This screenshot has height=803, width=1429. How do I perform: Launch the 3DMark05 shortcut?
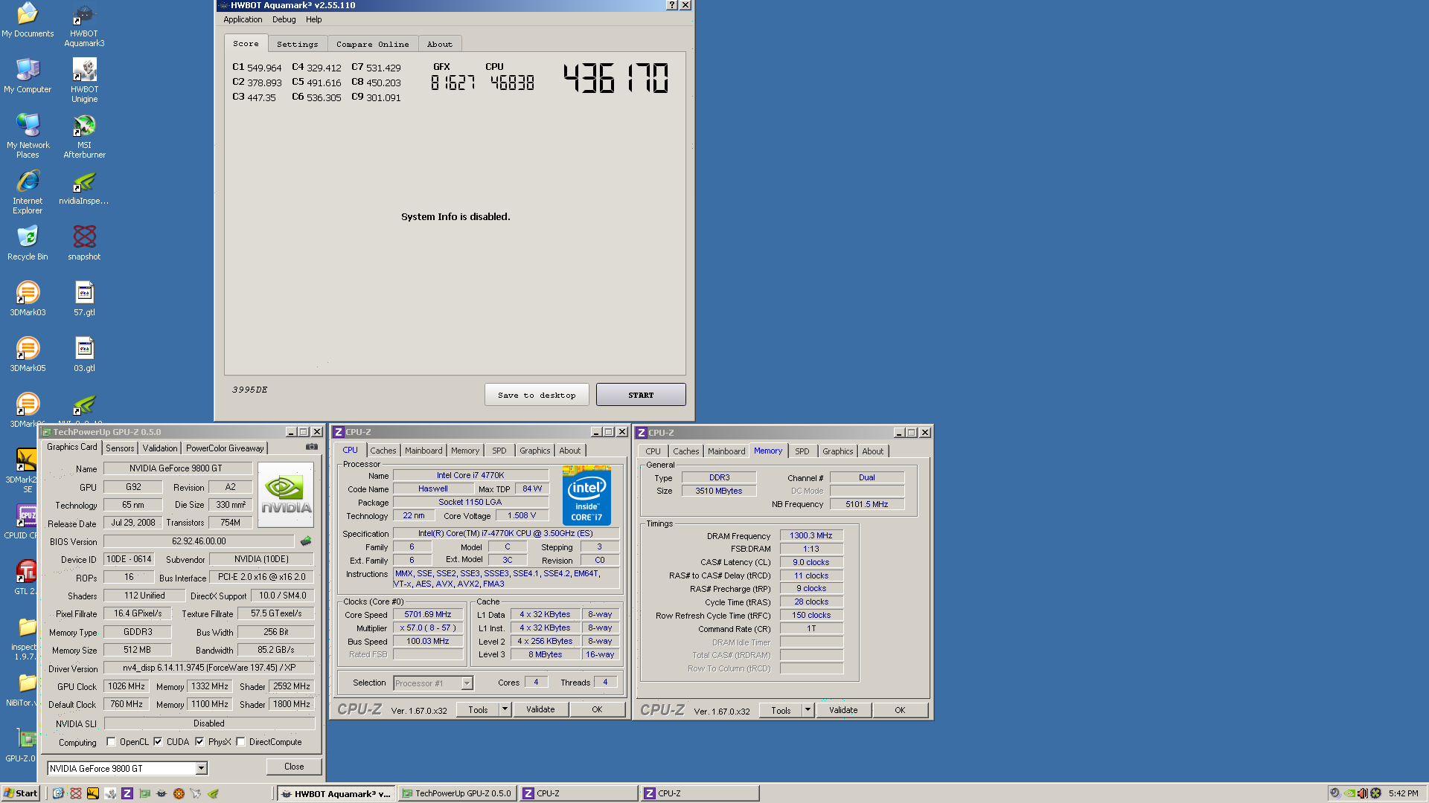pos(28,355)
